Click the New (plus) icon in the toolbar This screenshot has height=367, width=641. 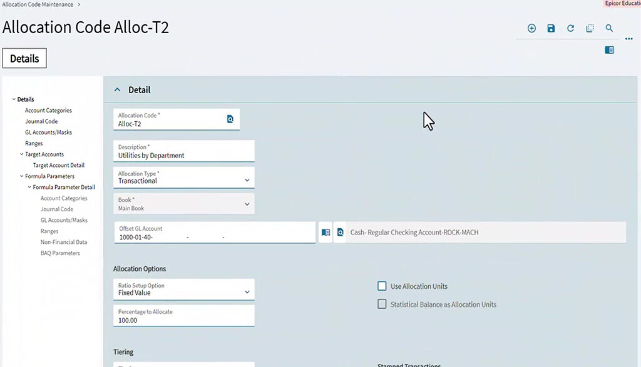[531, 28]
